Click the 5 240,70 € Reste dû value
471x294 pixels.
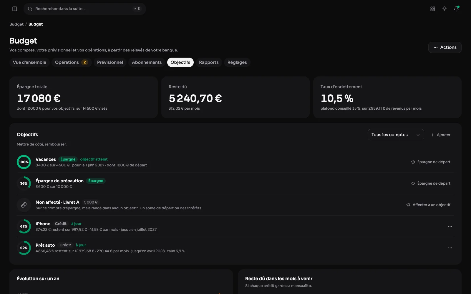click(195, 98)
